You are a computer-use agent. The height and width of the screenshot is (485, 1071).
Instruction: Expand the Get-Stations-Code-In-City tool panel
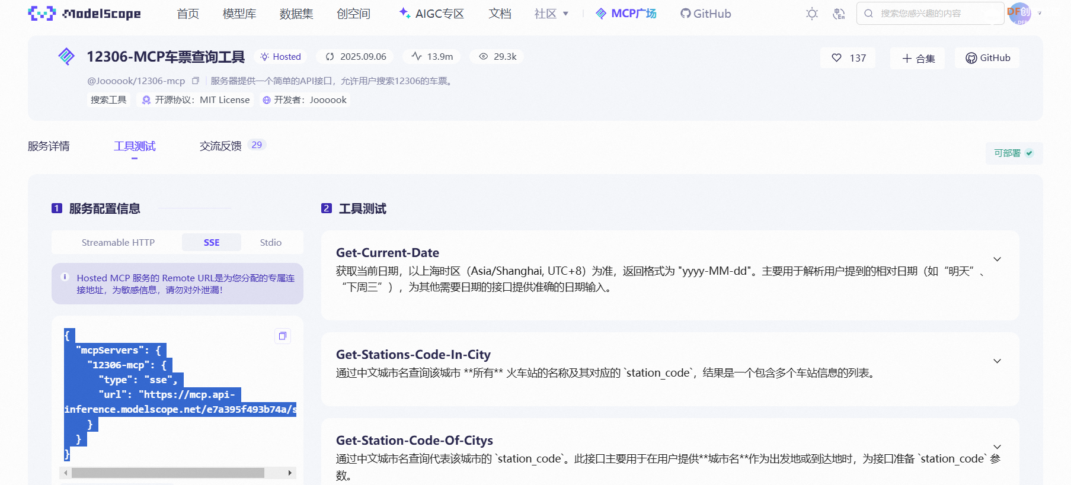pyautogui.click(x=998, y=361)
